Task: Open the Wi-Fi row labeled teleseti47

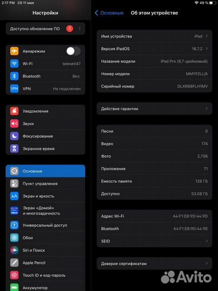Action: coord(45,64)
